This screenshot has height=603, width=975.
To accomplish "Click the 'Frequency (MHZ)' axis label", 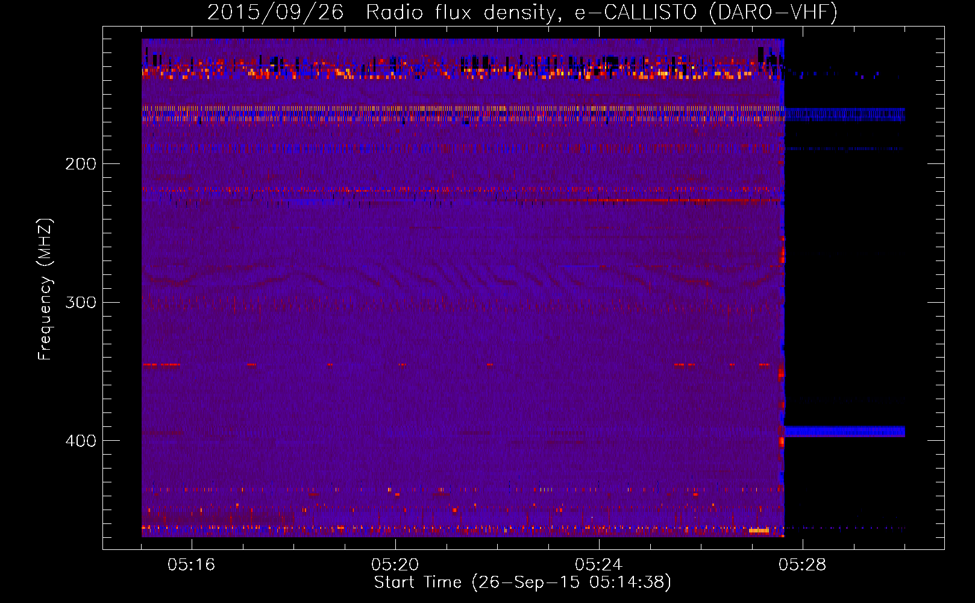I will coord(45,289).
